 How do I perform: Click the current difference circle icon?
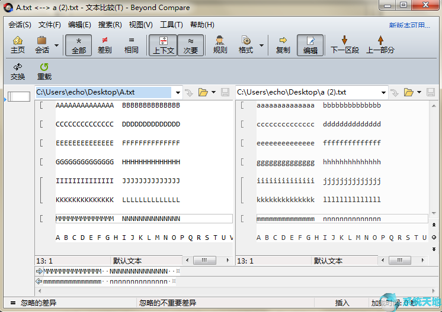click(434, 237)
